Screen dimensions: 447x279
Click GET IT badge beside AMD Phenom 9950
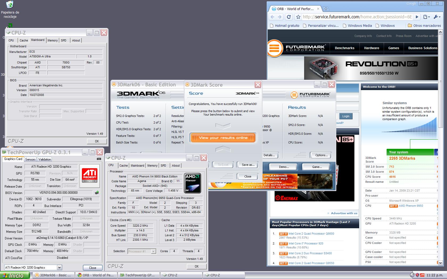(x=393, y=206)
